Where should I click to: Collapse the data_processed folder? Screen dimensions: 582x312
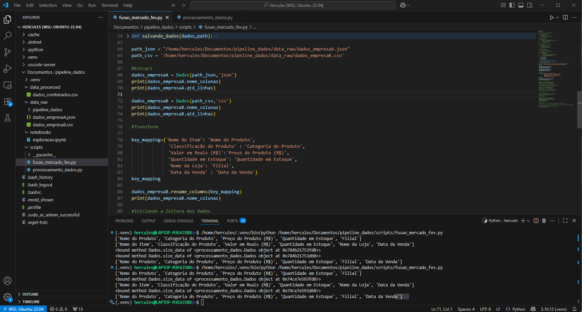point(61,87)
